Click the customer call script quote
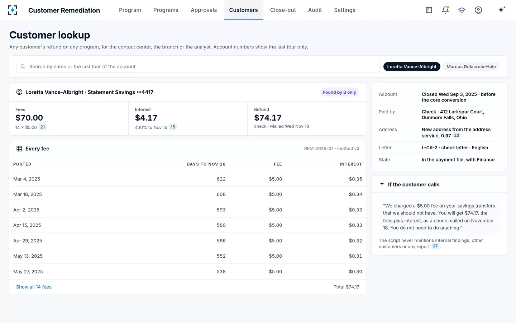516x323 pixels. pos(439,217)
